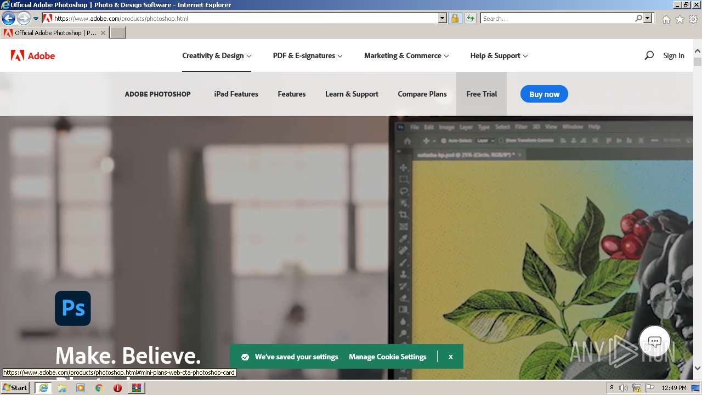The height and width of the screenshot is (395, 702).
Task: Open Internet Explorer in the taskbar
Action: [43, 388]
